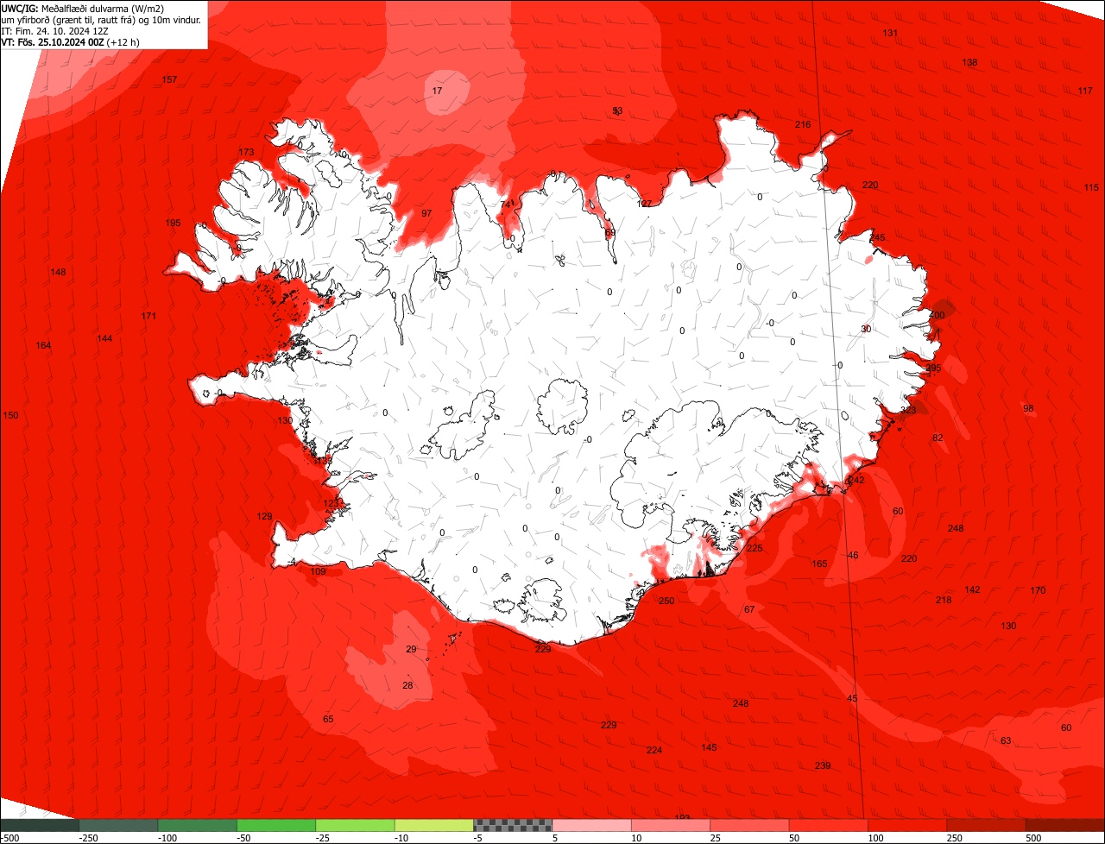Screen dimensions: 1105x844
Task: Click the map value 115 at the east edge
Action: [x=1091, y=187]
